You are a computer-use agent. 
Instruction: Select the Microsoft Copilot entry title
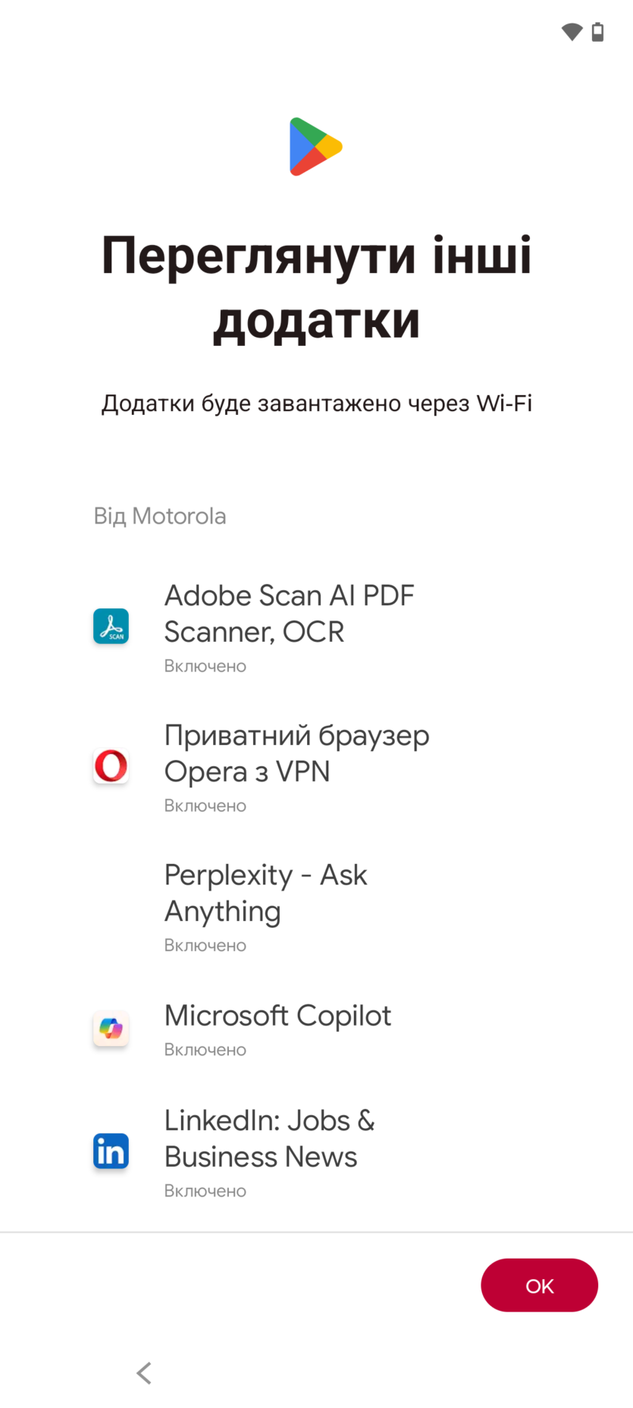(277, 1016)
